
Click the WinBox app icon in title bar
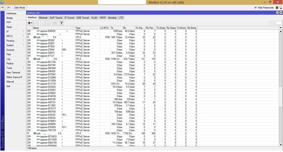tap(2, 2)
